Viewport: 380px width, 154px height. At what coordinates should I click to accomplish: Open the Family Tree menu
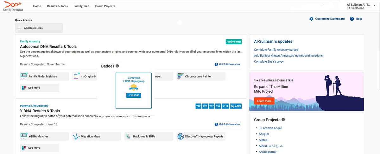tap(81, 6)
